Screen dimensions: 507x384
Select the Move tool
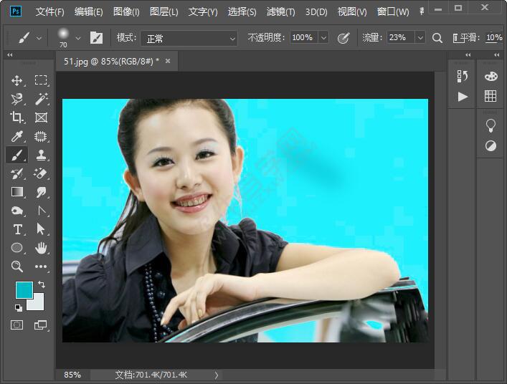[17, 80]
